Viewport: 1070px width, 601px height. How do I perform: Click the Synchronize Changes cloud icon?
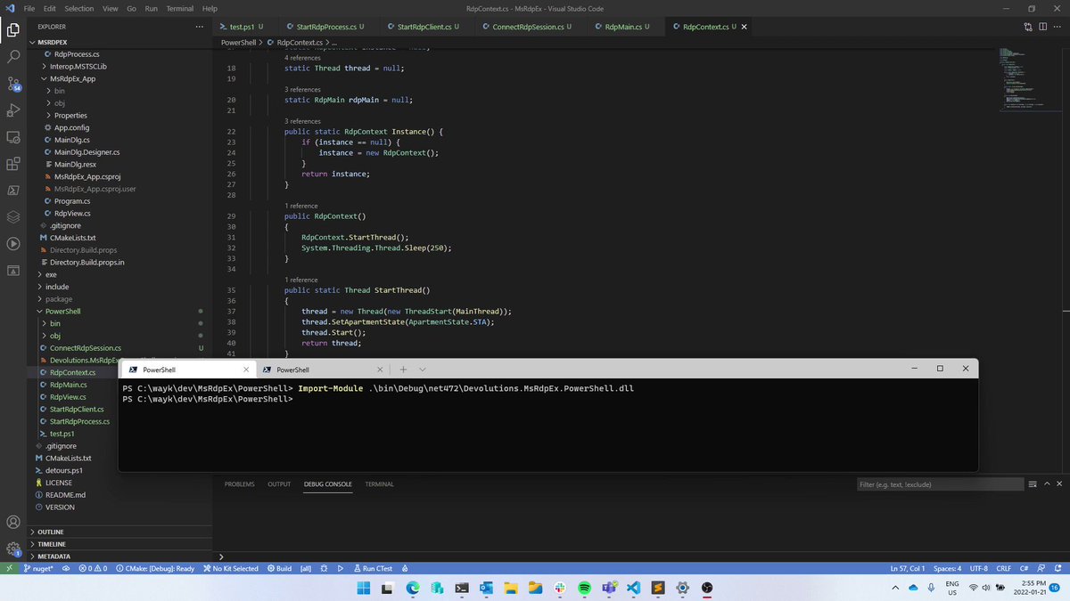[x=67, y=568]
